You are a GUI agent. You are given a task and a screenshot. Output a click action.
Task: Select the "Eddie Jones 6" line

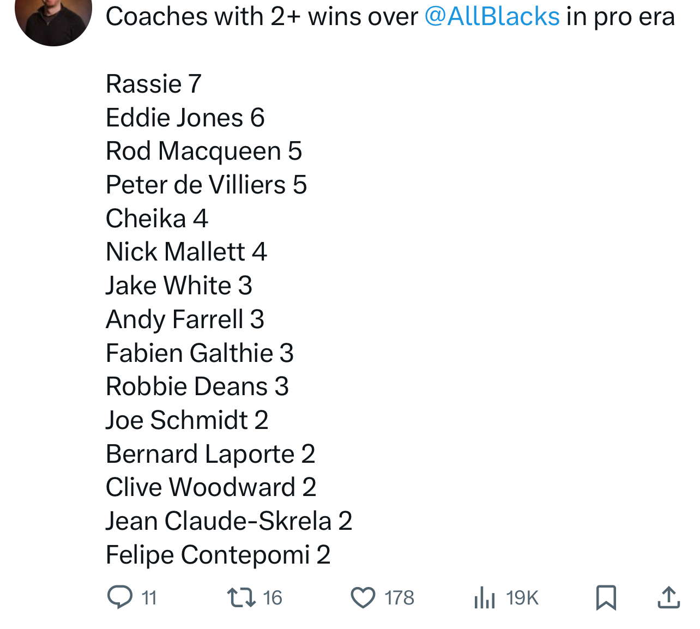(x=185, y=118)
